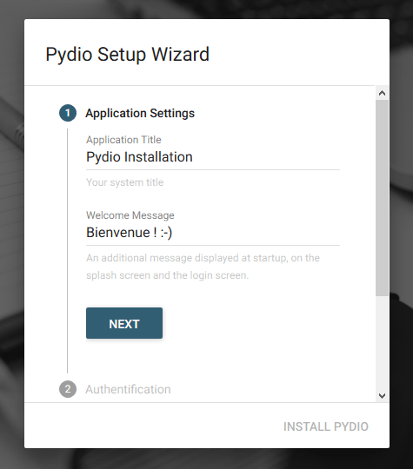The height and width of the screenshot is (469, 413).
Task: Click the splash screen description hint text
Action: coord(203,267)
